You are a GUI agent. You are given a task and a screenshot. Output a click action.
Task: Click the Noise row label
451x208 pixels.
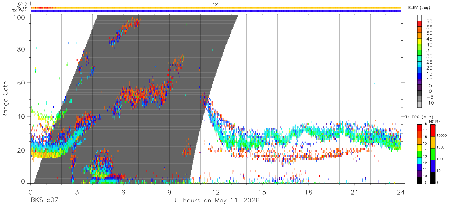(22, 7)
